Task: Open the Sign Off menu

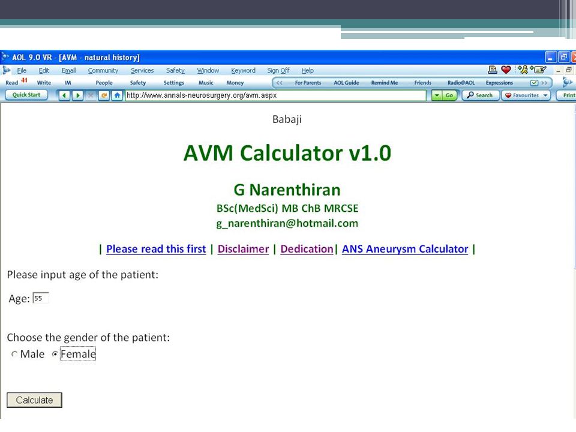Action: [278, 70]
